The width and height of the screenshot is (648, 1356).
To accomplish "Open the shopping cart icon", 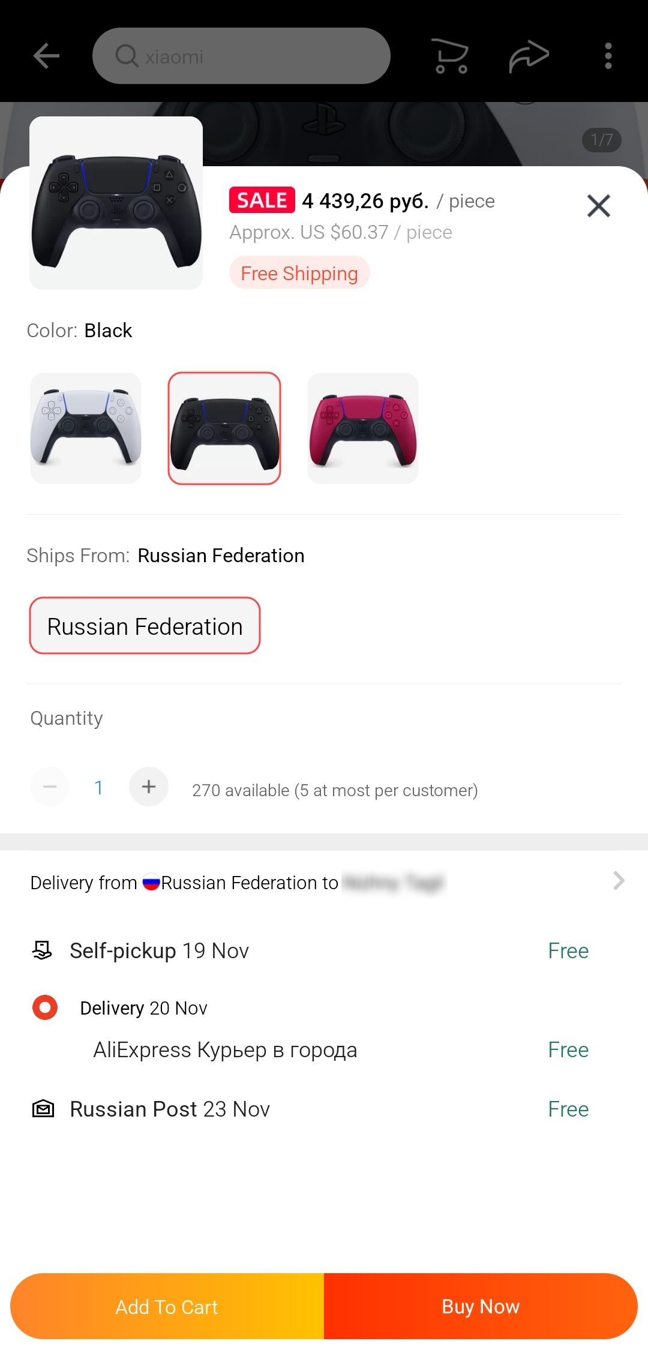I will click(x=451, y=56).
